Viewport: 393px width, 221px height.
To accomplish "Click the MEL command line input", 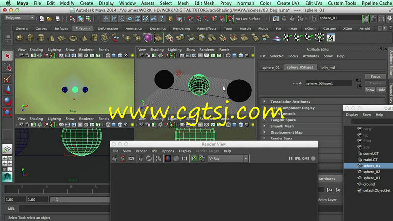I will (x=64, y=208).
